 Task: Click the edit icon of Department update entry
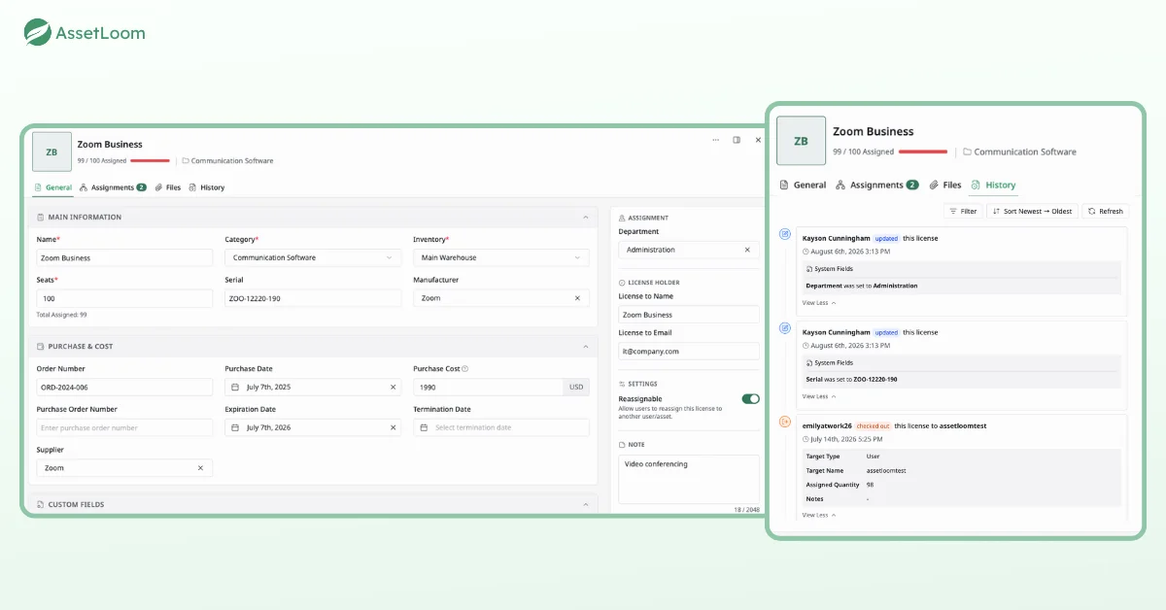pos(786,235)
